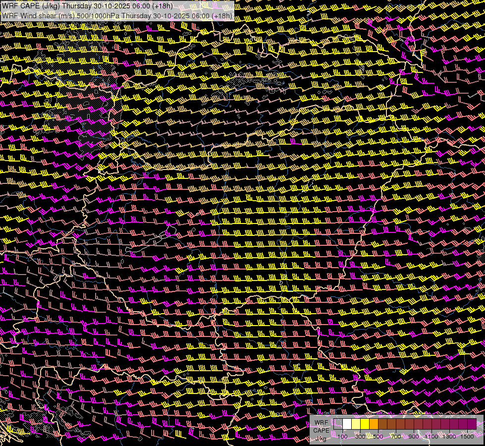Select the last magenta-purple swatch in legend

(x=472, y=424)
